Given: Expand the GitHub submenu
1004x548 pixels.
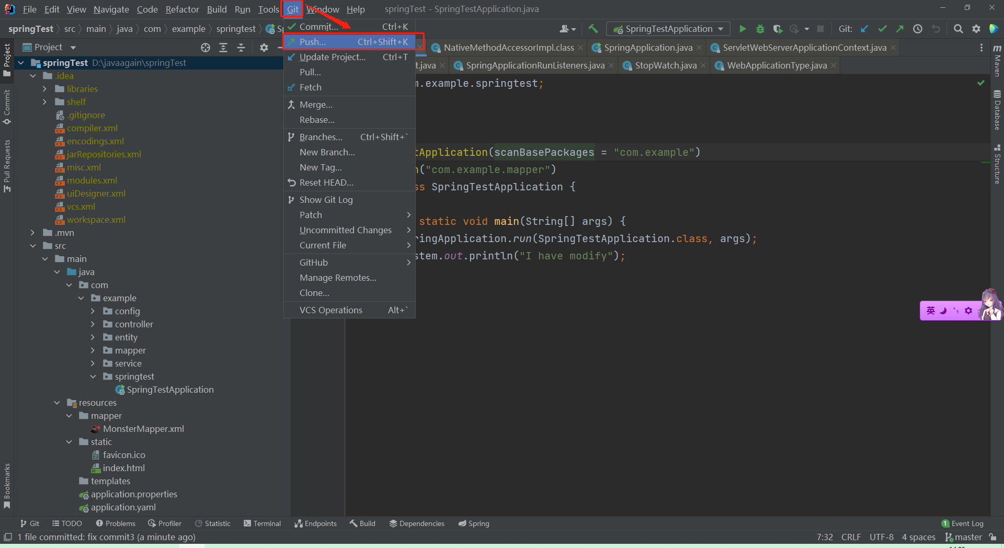Looking at the screenshot, I should [349, 262].
